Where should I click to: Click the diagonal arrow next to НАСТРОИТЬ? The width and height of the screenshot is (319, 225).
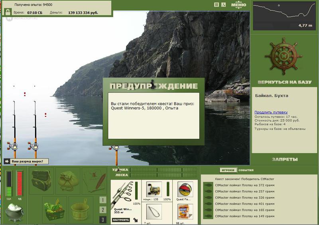coord(136,220)
